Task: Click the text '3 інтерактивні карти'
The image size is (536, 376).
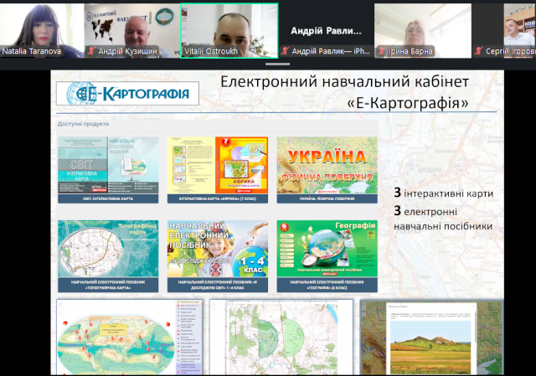Action: click(x=443, y=193)
